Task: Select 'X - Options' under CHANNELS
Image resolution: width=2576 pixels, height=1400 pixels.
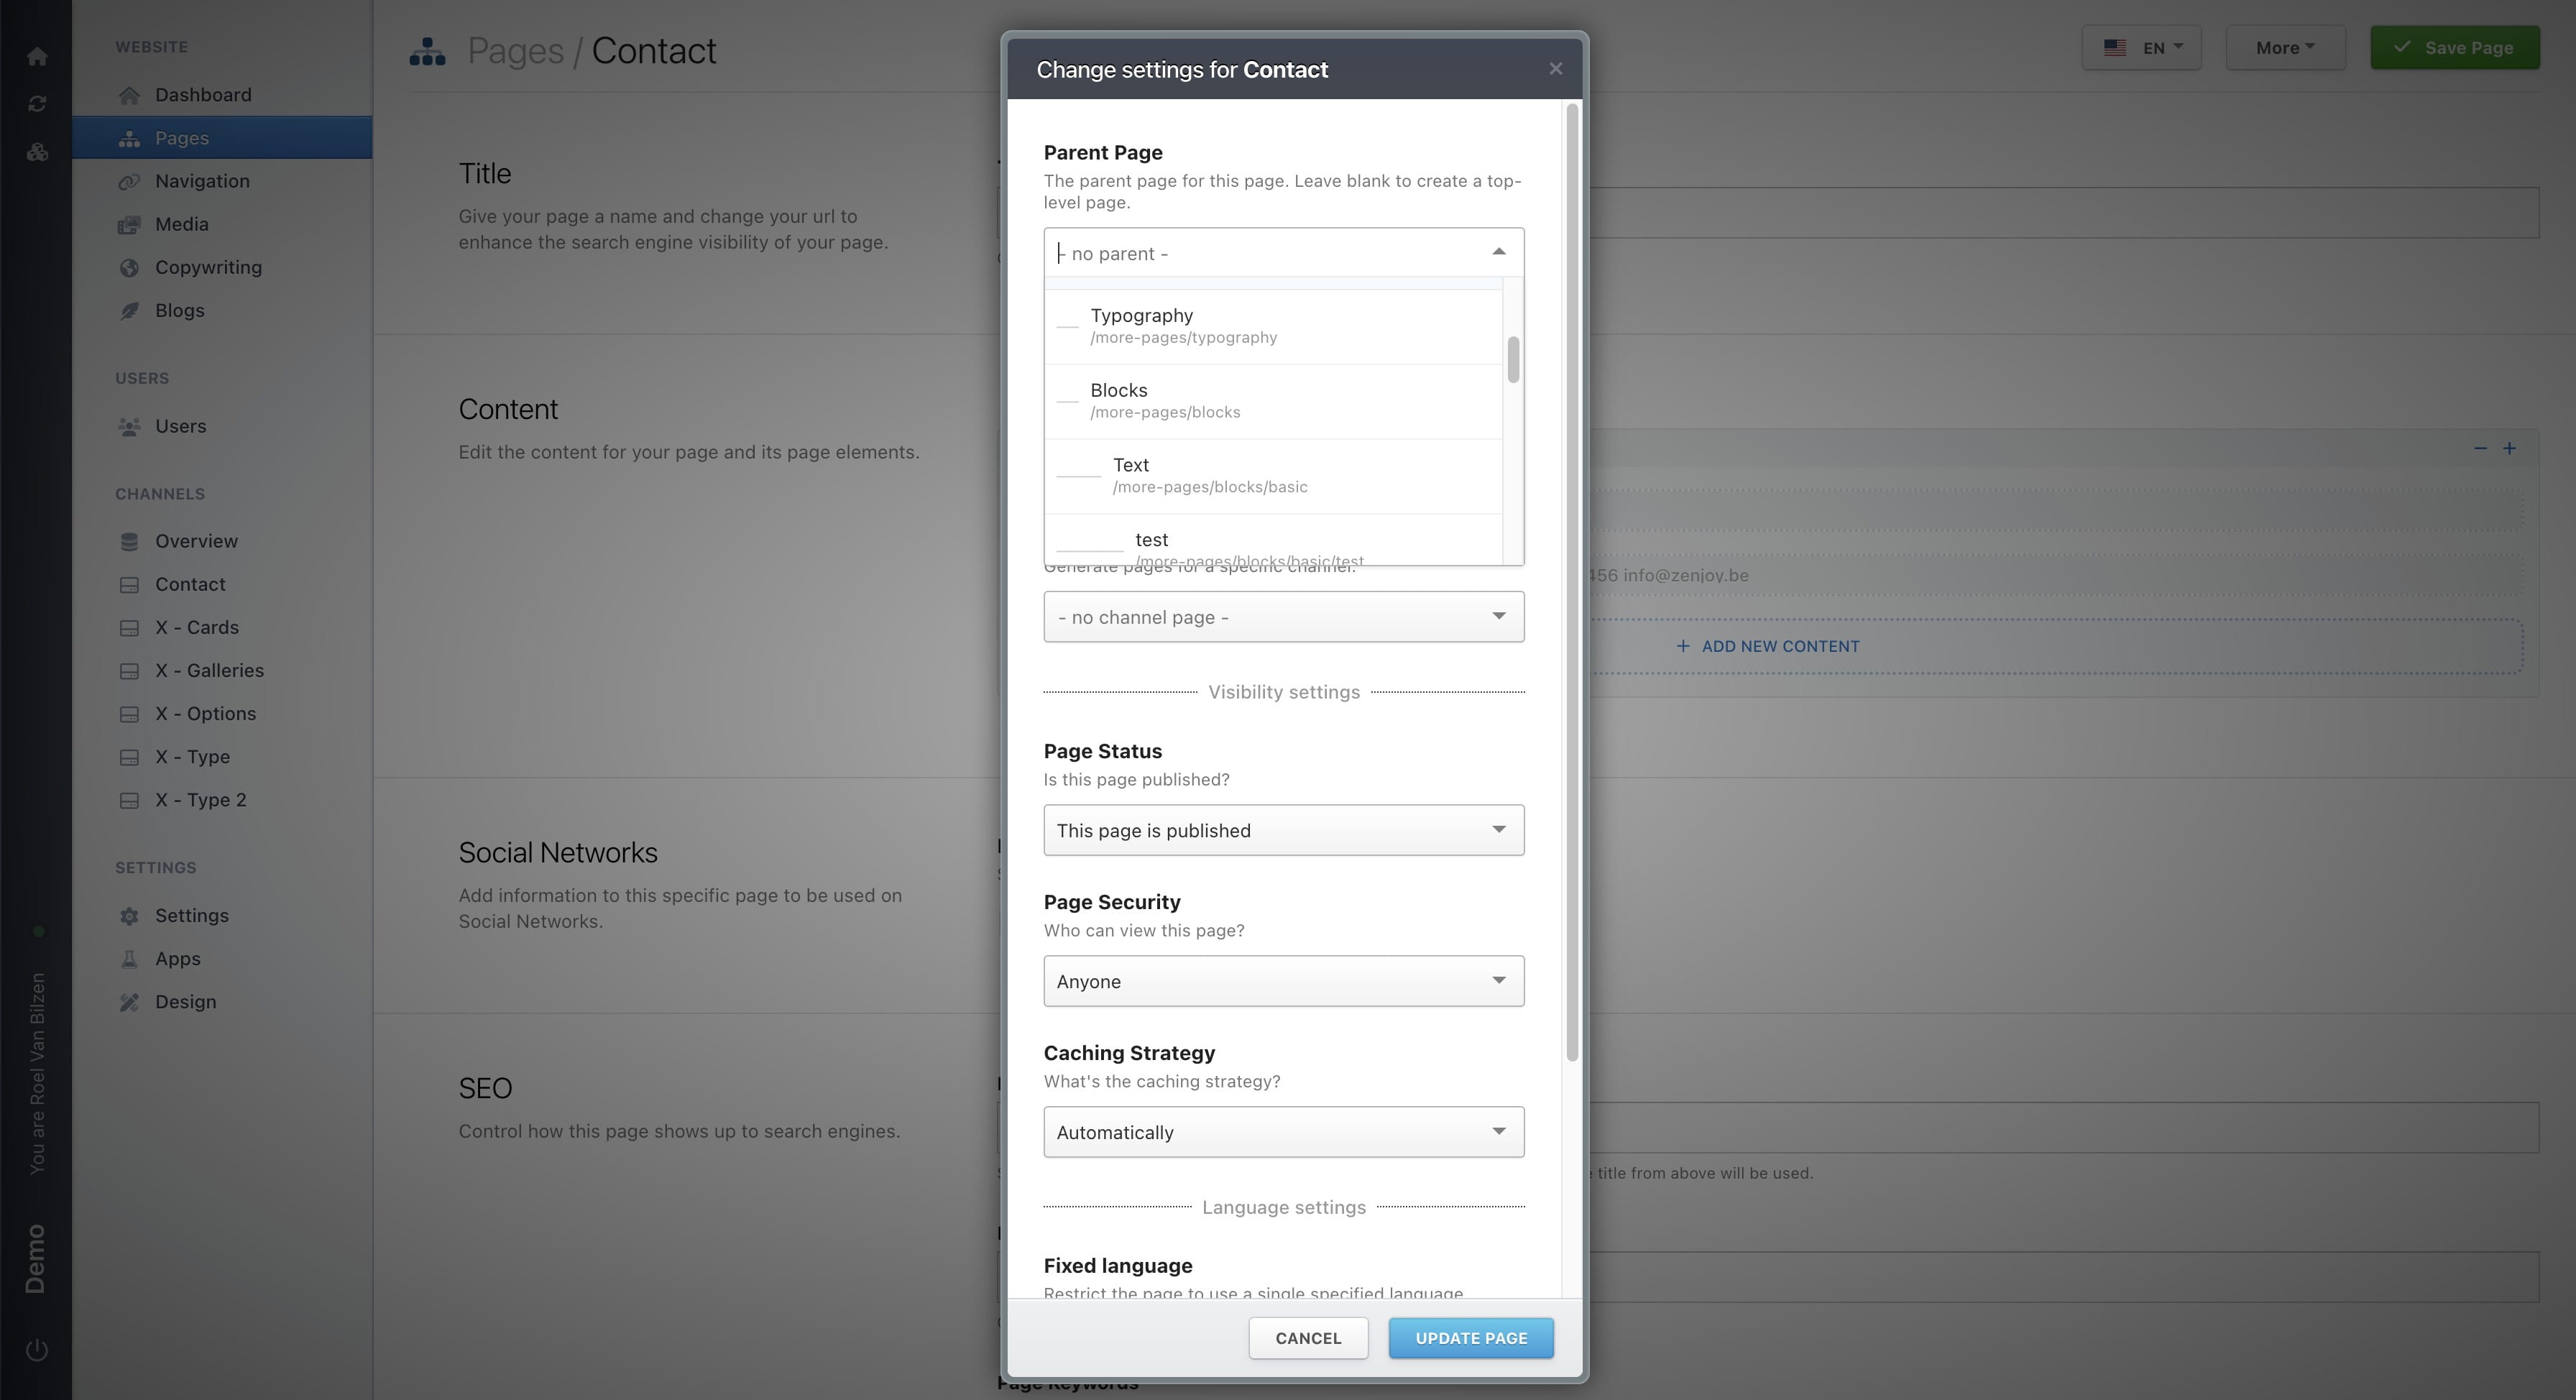Action: point(206,713)
